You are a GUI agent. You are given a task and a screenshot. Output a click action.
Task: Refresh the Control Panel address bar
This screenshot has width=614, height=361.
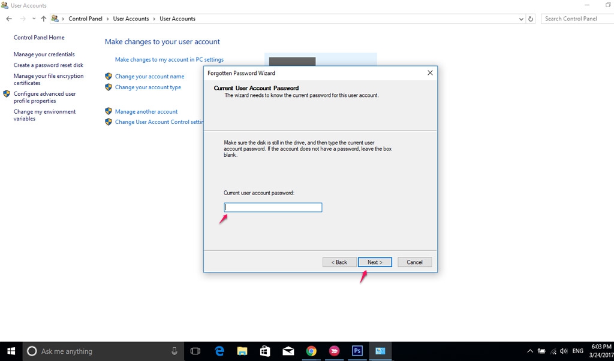point(531,19)
